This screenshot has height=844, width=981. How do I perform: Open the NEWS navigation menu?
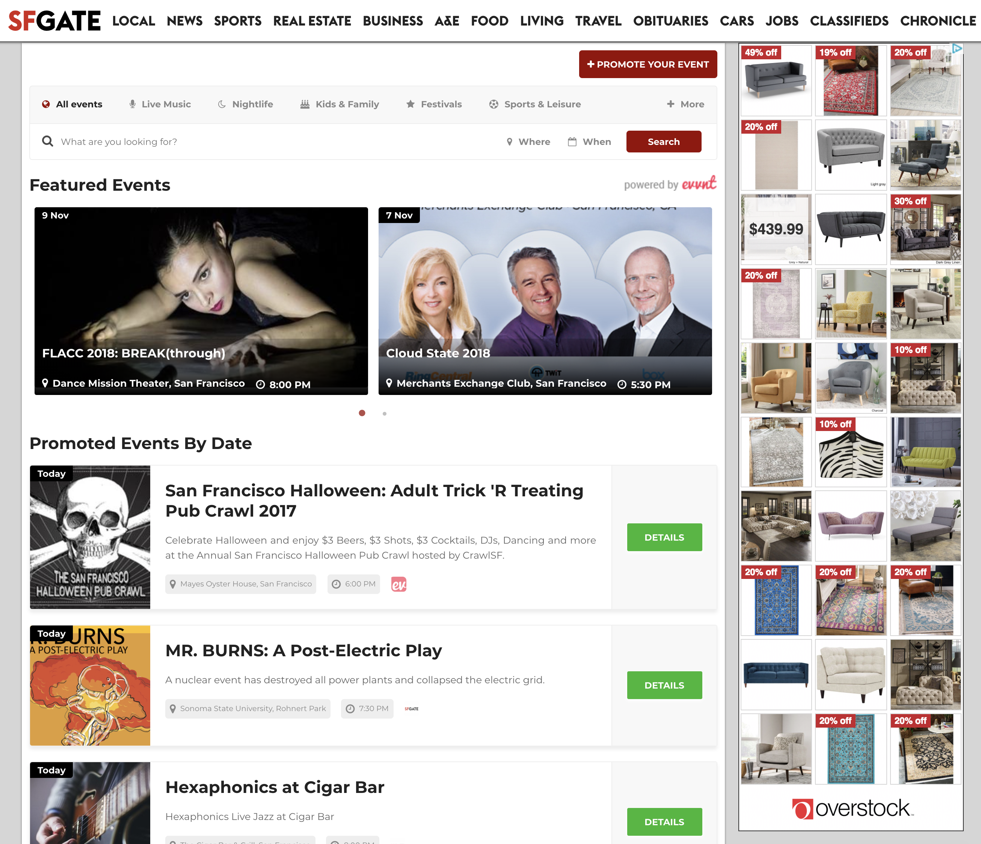(x=185, y=21)
